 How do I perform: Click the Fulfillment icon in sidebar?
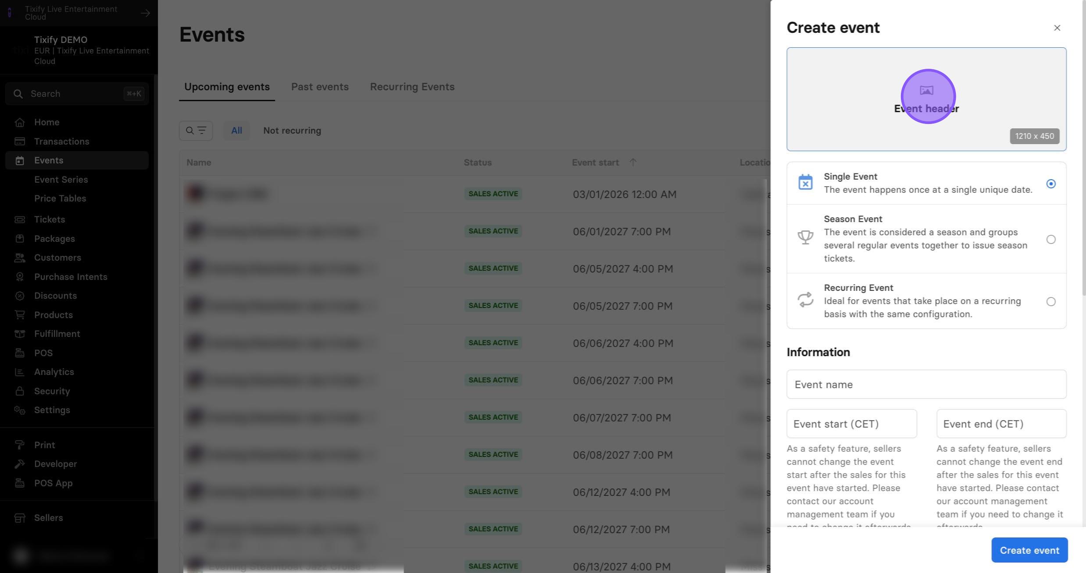point(19,334)
